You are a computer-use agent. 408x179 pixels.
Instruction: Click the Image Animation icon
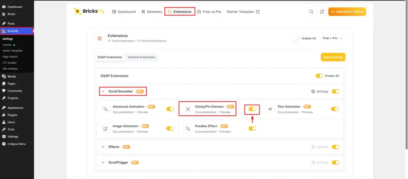pyautogui.click(x=105, y=129)
